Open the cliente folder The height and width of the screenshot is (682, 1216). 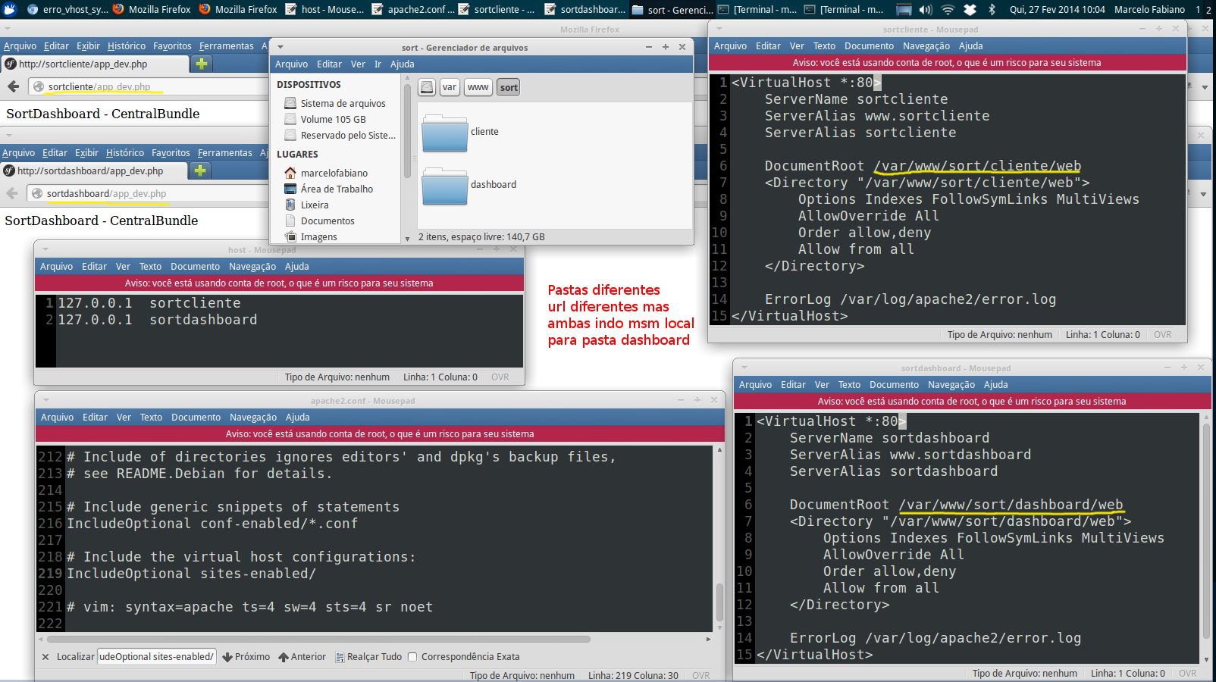click(x=445, y=132)
